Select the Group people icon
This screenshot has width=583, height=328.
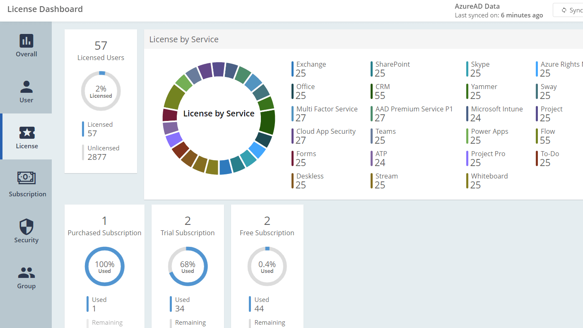26,273
